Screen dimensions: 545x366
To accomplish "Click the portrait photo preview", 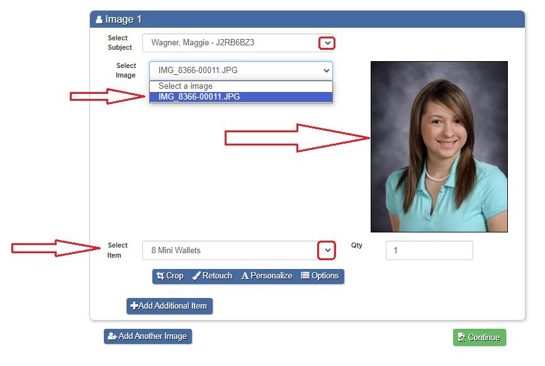I will 439,147.
